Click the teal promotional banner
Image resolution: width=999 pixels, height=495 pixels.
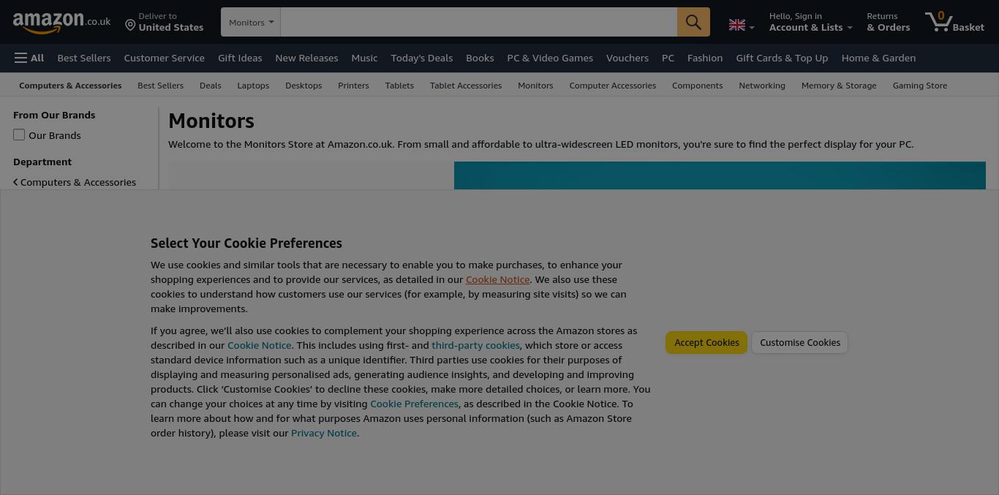point(720,175)
